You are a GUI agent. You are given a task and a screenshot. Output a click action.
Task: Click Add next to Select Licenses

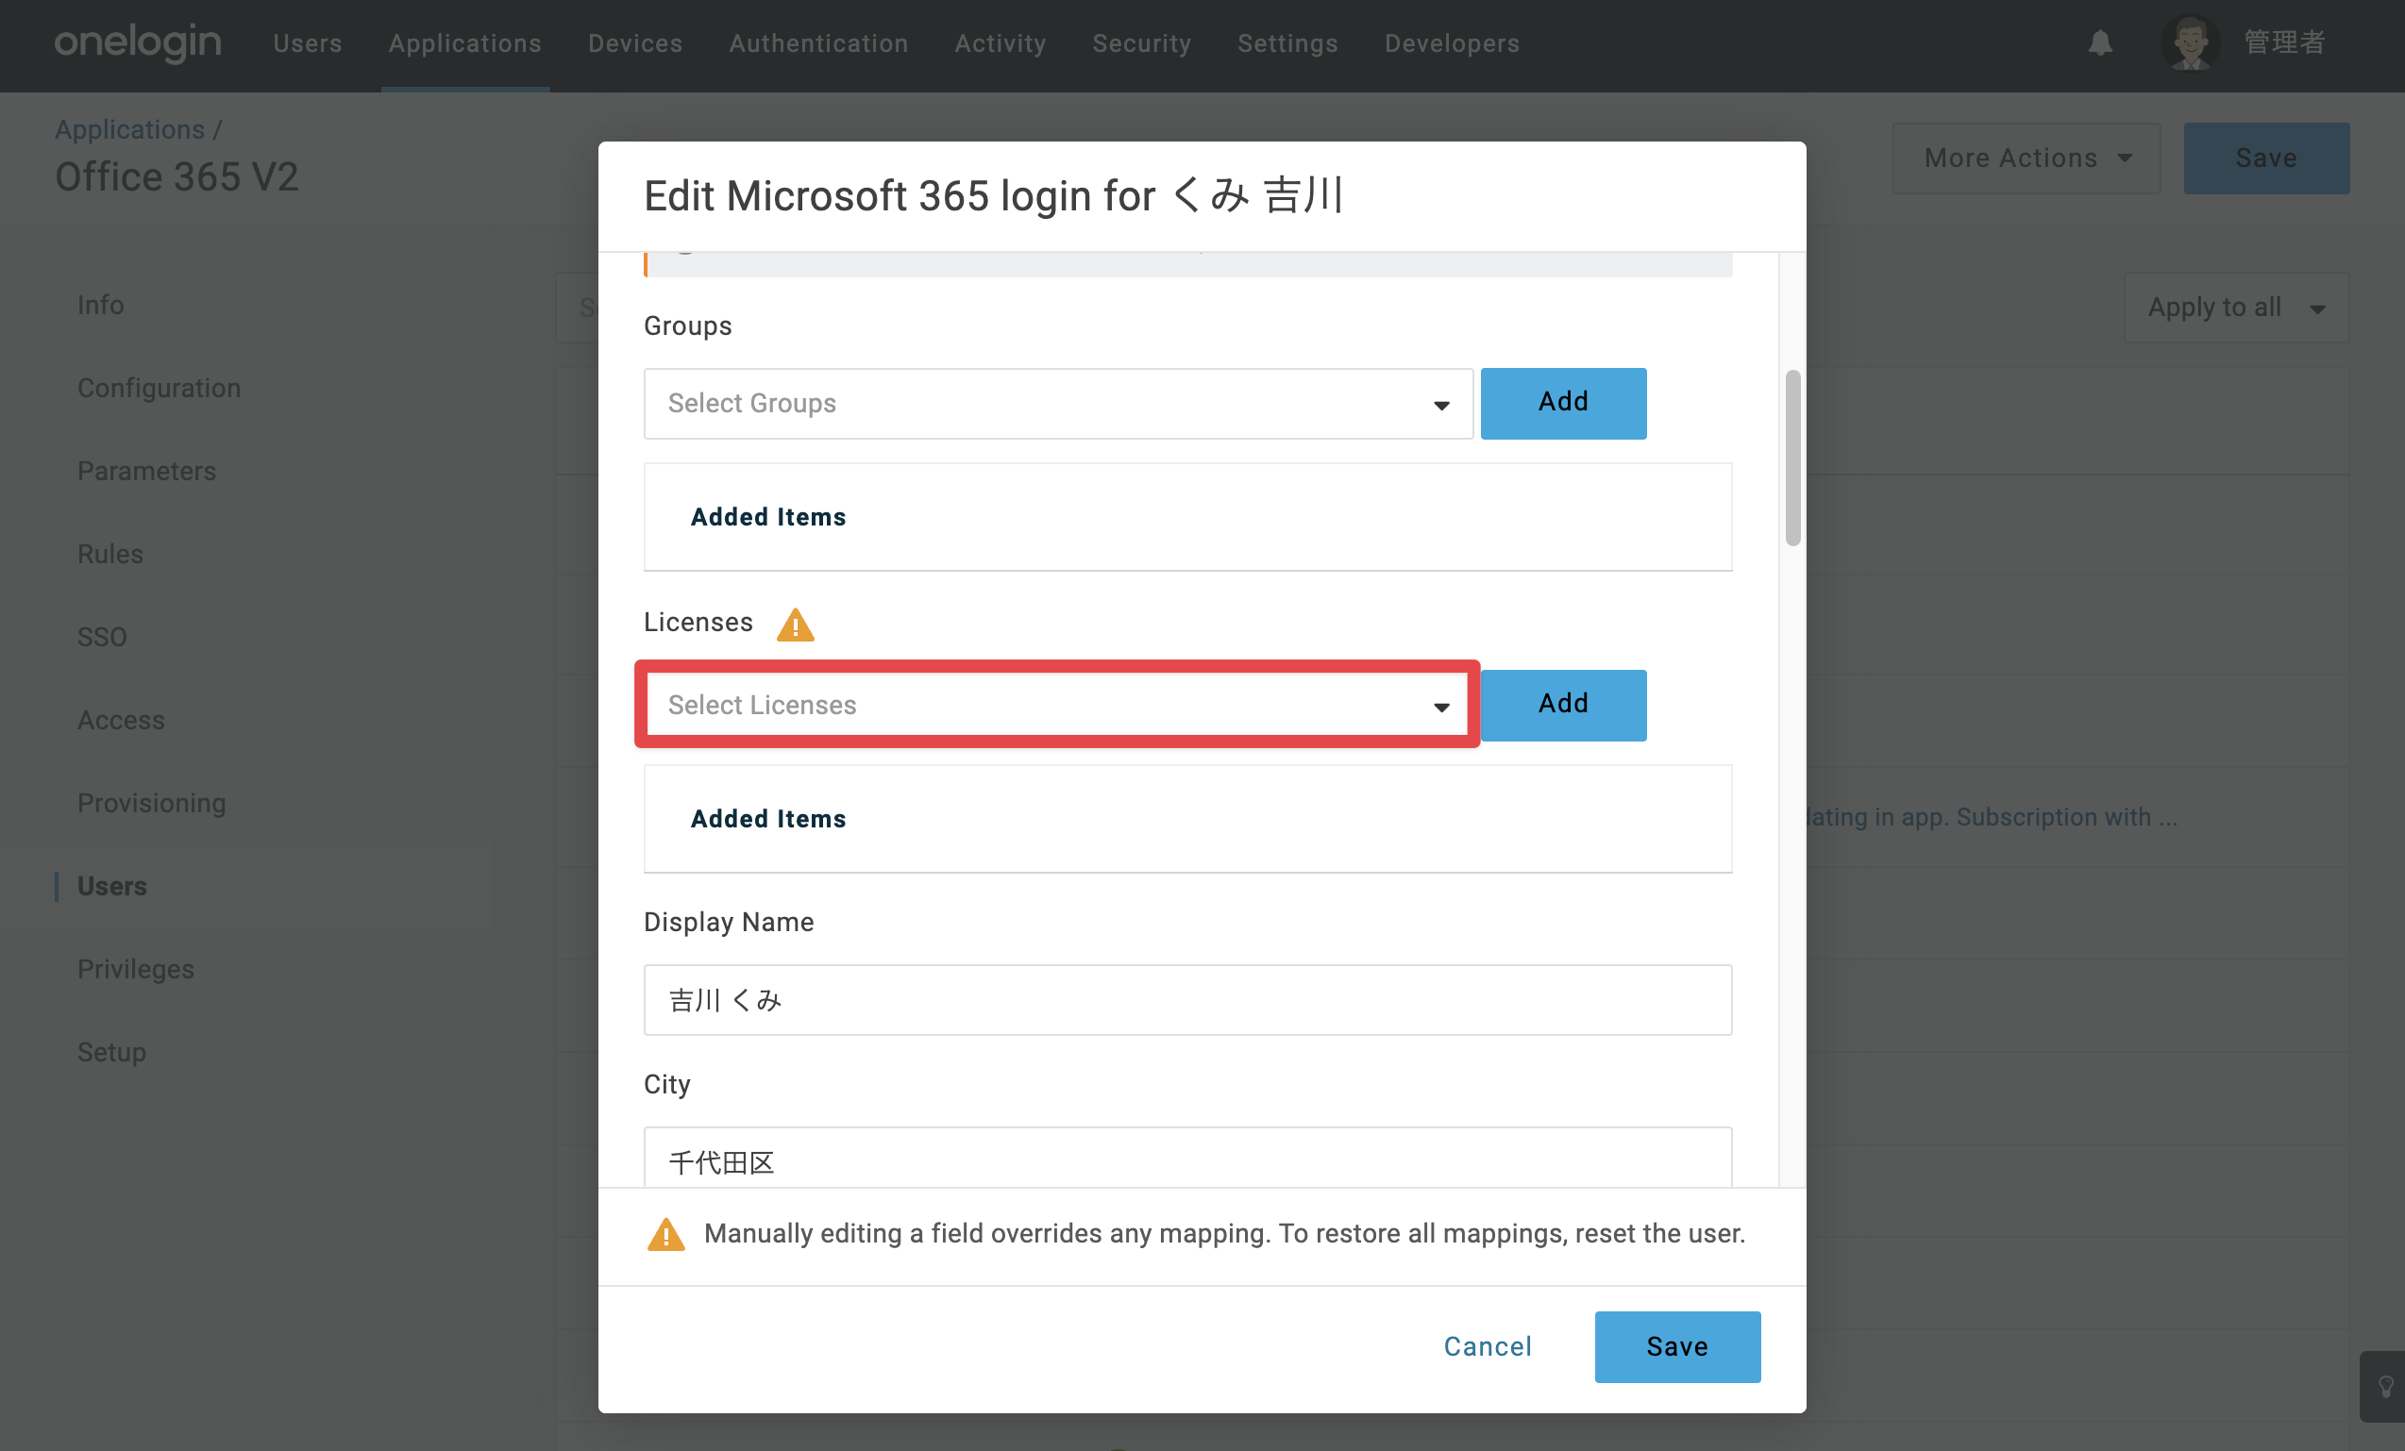point(1564,706)
